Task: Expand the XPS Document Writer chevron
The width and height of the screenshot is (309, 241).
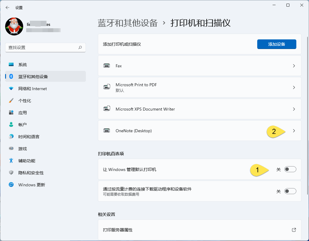Action: [x=294, y=109]
